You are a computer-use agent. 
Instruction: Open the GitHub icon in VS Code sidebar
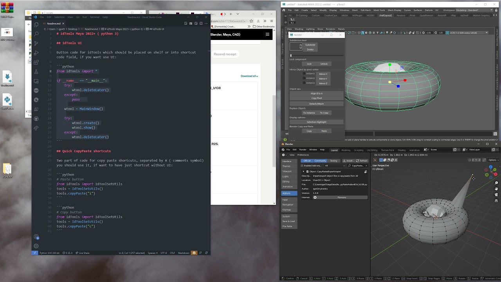tap(36, 118)
